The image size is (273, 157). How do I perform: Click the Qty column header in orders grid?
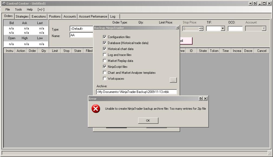coord(44,51)
